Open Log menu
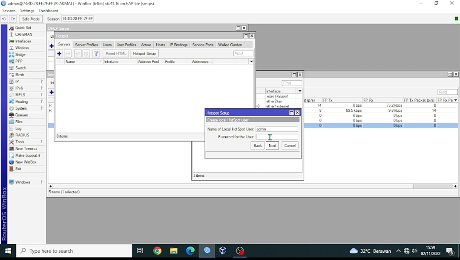460x260 pixels. coord(18,128)
